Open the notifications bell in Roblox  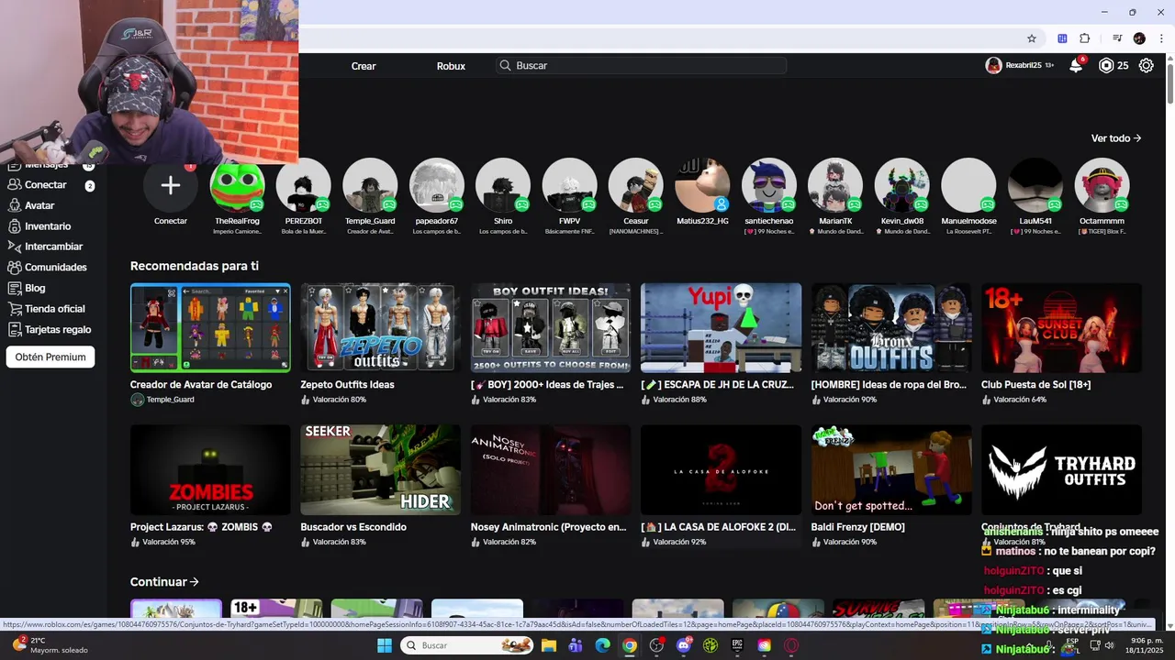1076,65
